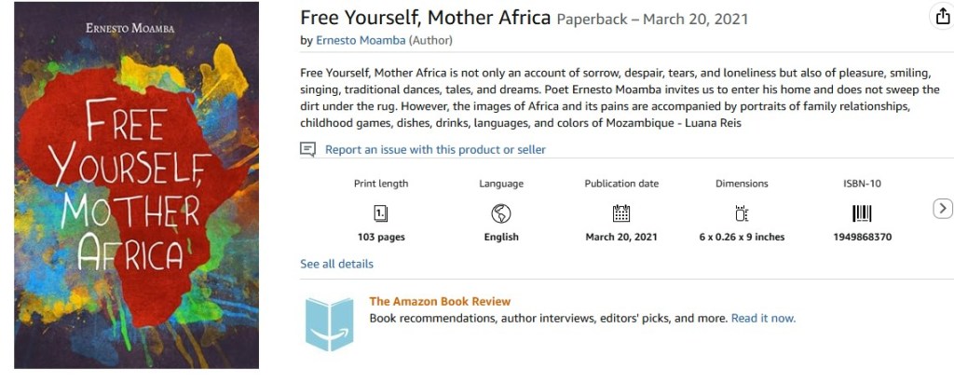Click Report an issue with this product
Screen dimensions: 954x383
435,149
